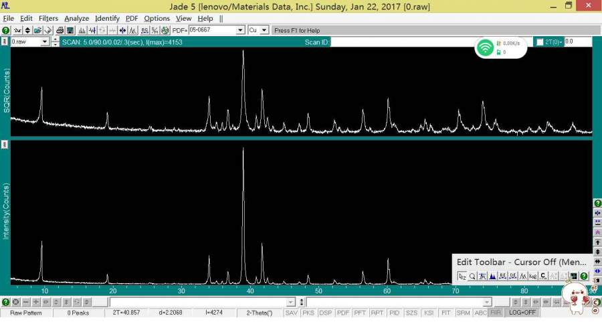The height and width of the screenshot is (322, 602).
Task: Click the profile fitting peaks icon in the main toolbar
Action: [133, 30]
